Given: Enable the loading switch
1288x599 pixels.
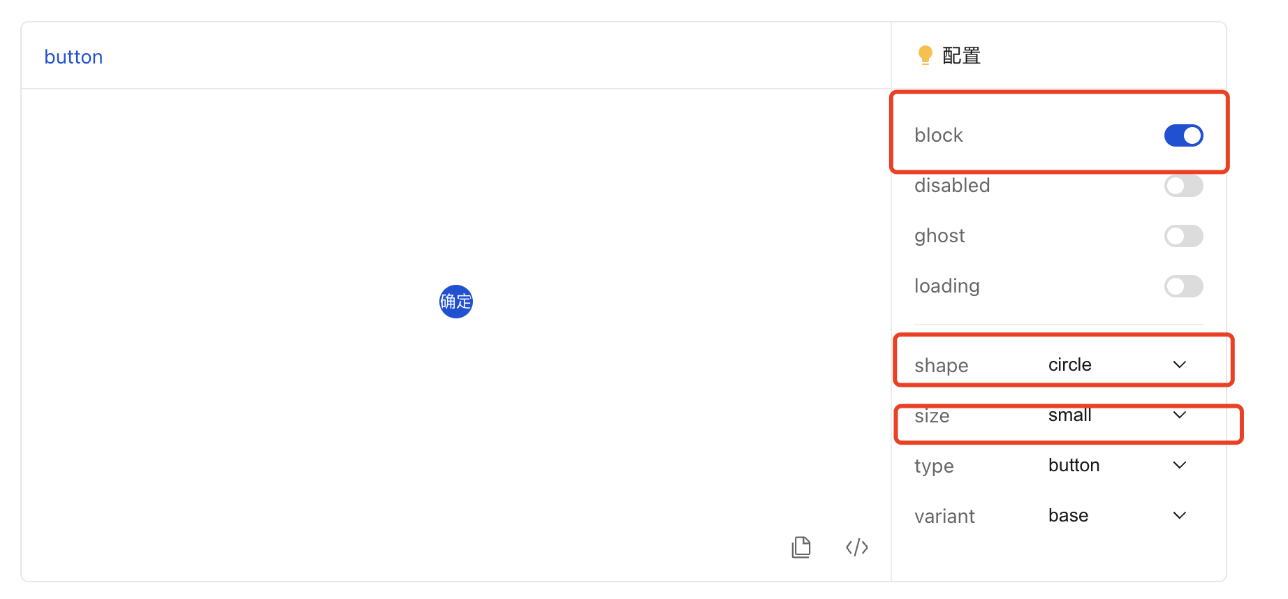Looking at the screenshot, I should click(1183, 286).
